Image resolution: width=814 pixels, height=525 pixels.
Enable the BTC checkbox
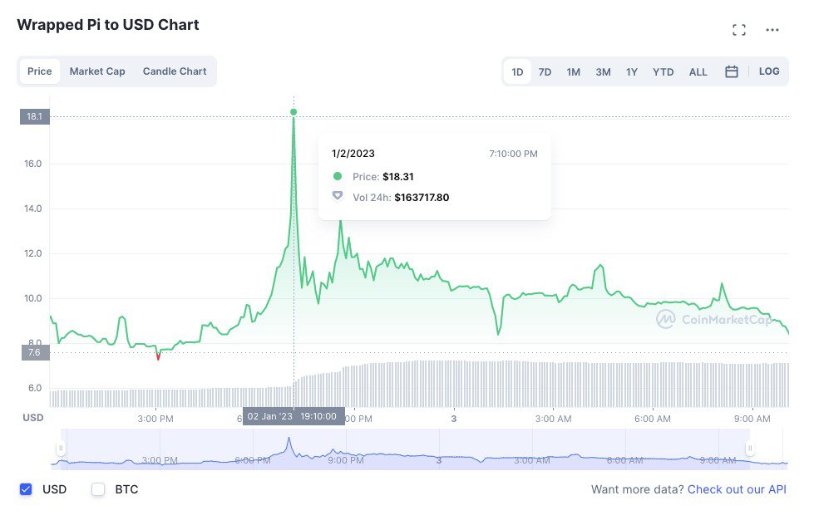98,489
